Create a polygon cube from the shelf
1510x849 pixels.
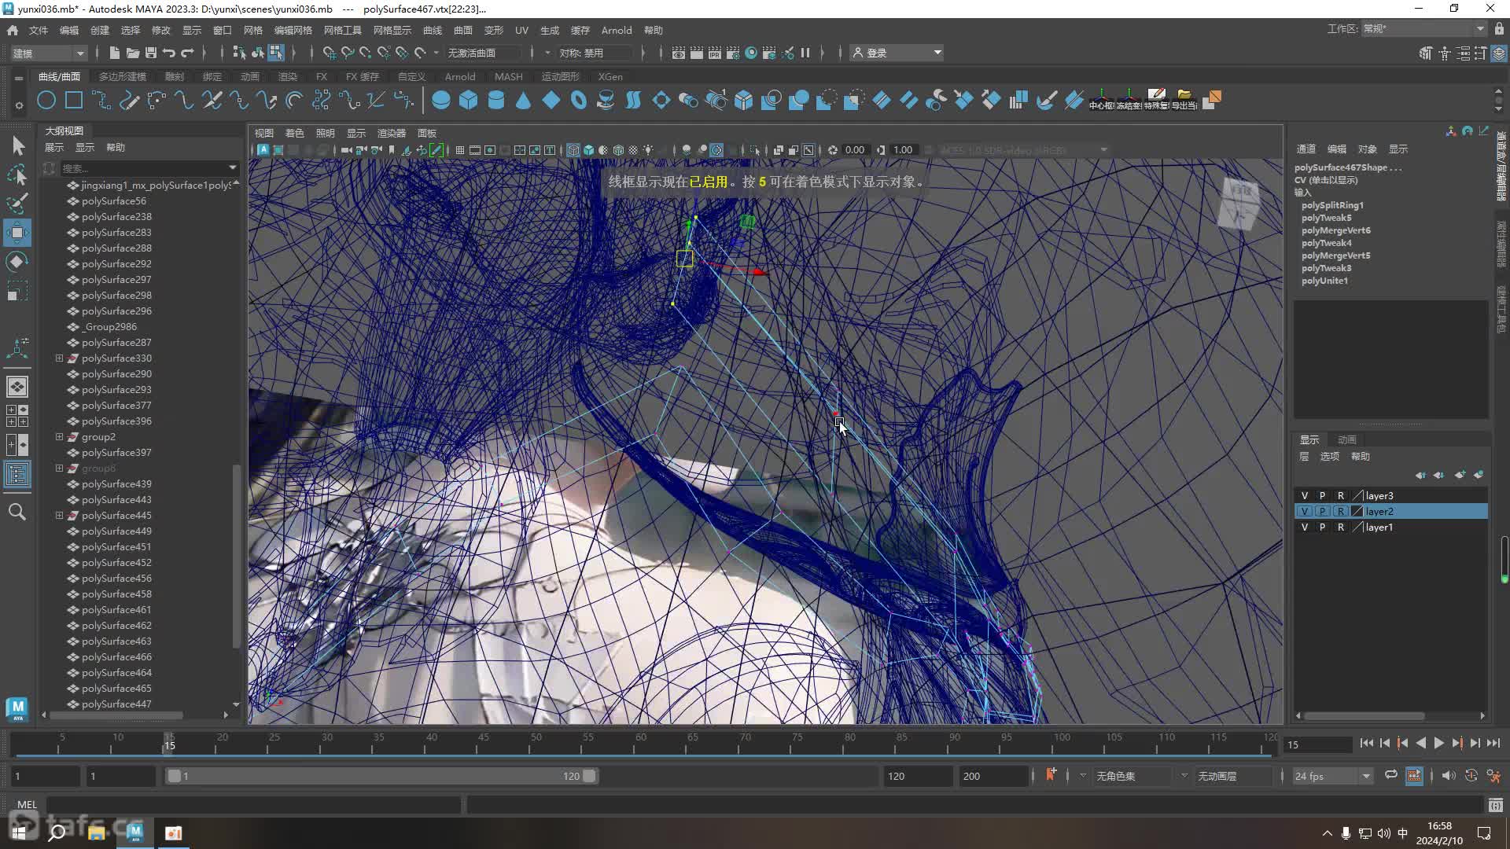tap(469, 101)
